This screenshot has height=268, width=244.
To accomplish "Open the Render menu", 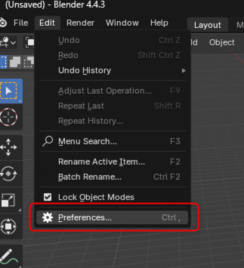I will tap(81, 23).
